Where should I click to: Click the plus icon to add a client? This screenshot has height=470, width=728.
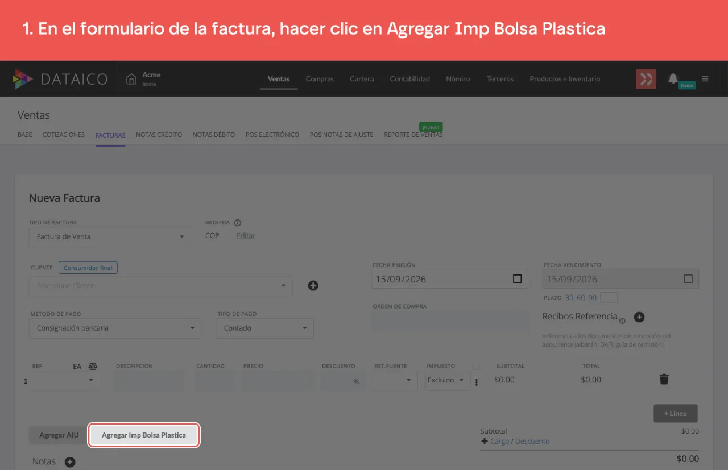[313, 285]
